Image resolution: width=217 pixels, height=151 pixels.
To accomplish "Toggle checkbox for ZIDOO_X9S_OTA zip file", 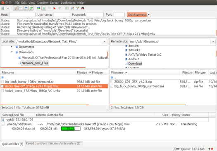I will pyautogui.click(x=112, y=82).
